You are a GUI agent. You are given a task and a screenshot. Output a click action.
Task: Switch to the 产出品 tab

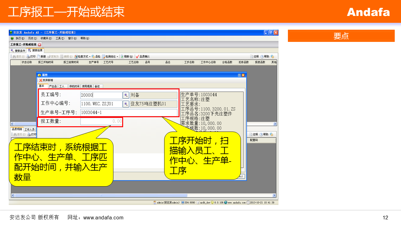(53, 86)
